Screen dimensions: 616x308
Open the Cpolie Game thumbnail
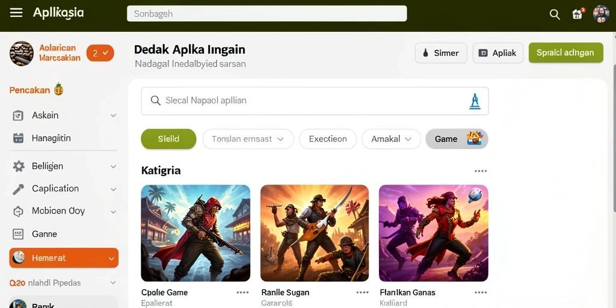196,233
